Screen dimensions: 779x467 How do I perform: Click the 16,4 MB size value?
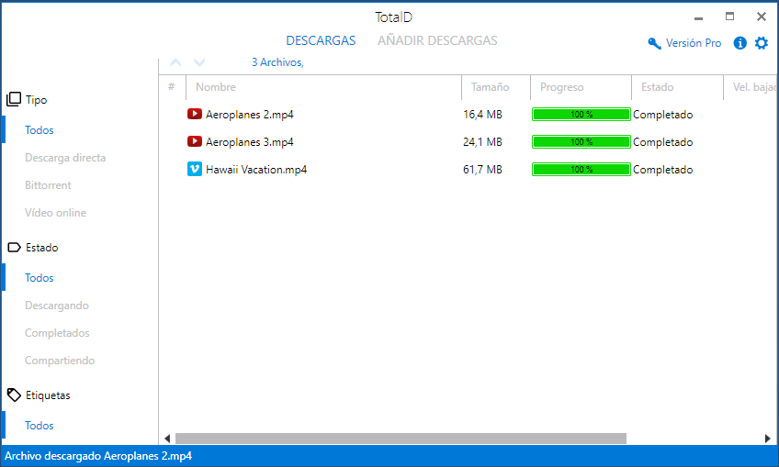click(x=482, y=115)
